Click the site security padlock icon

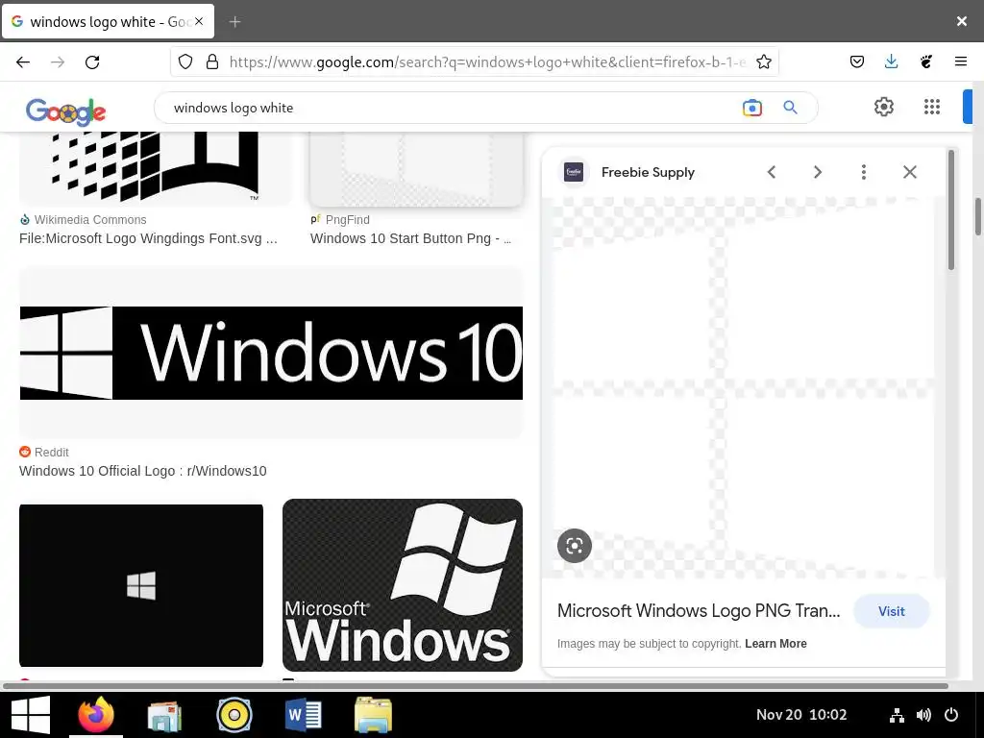pos(212,61)
